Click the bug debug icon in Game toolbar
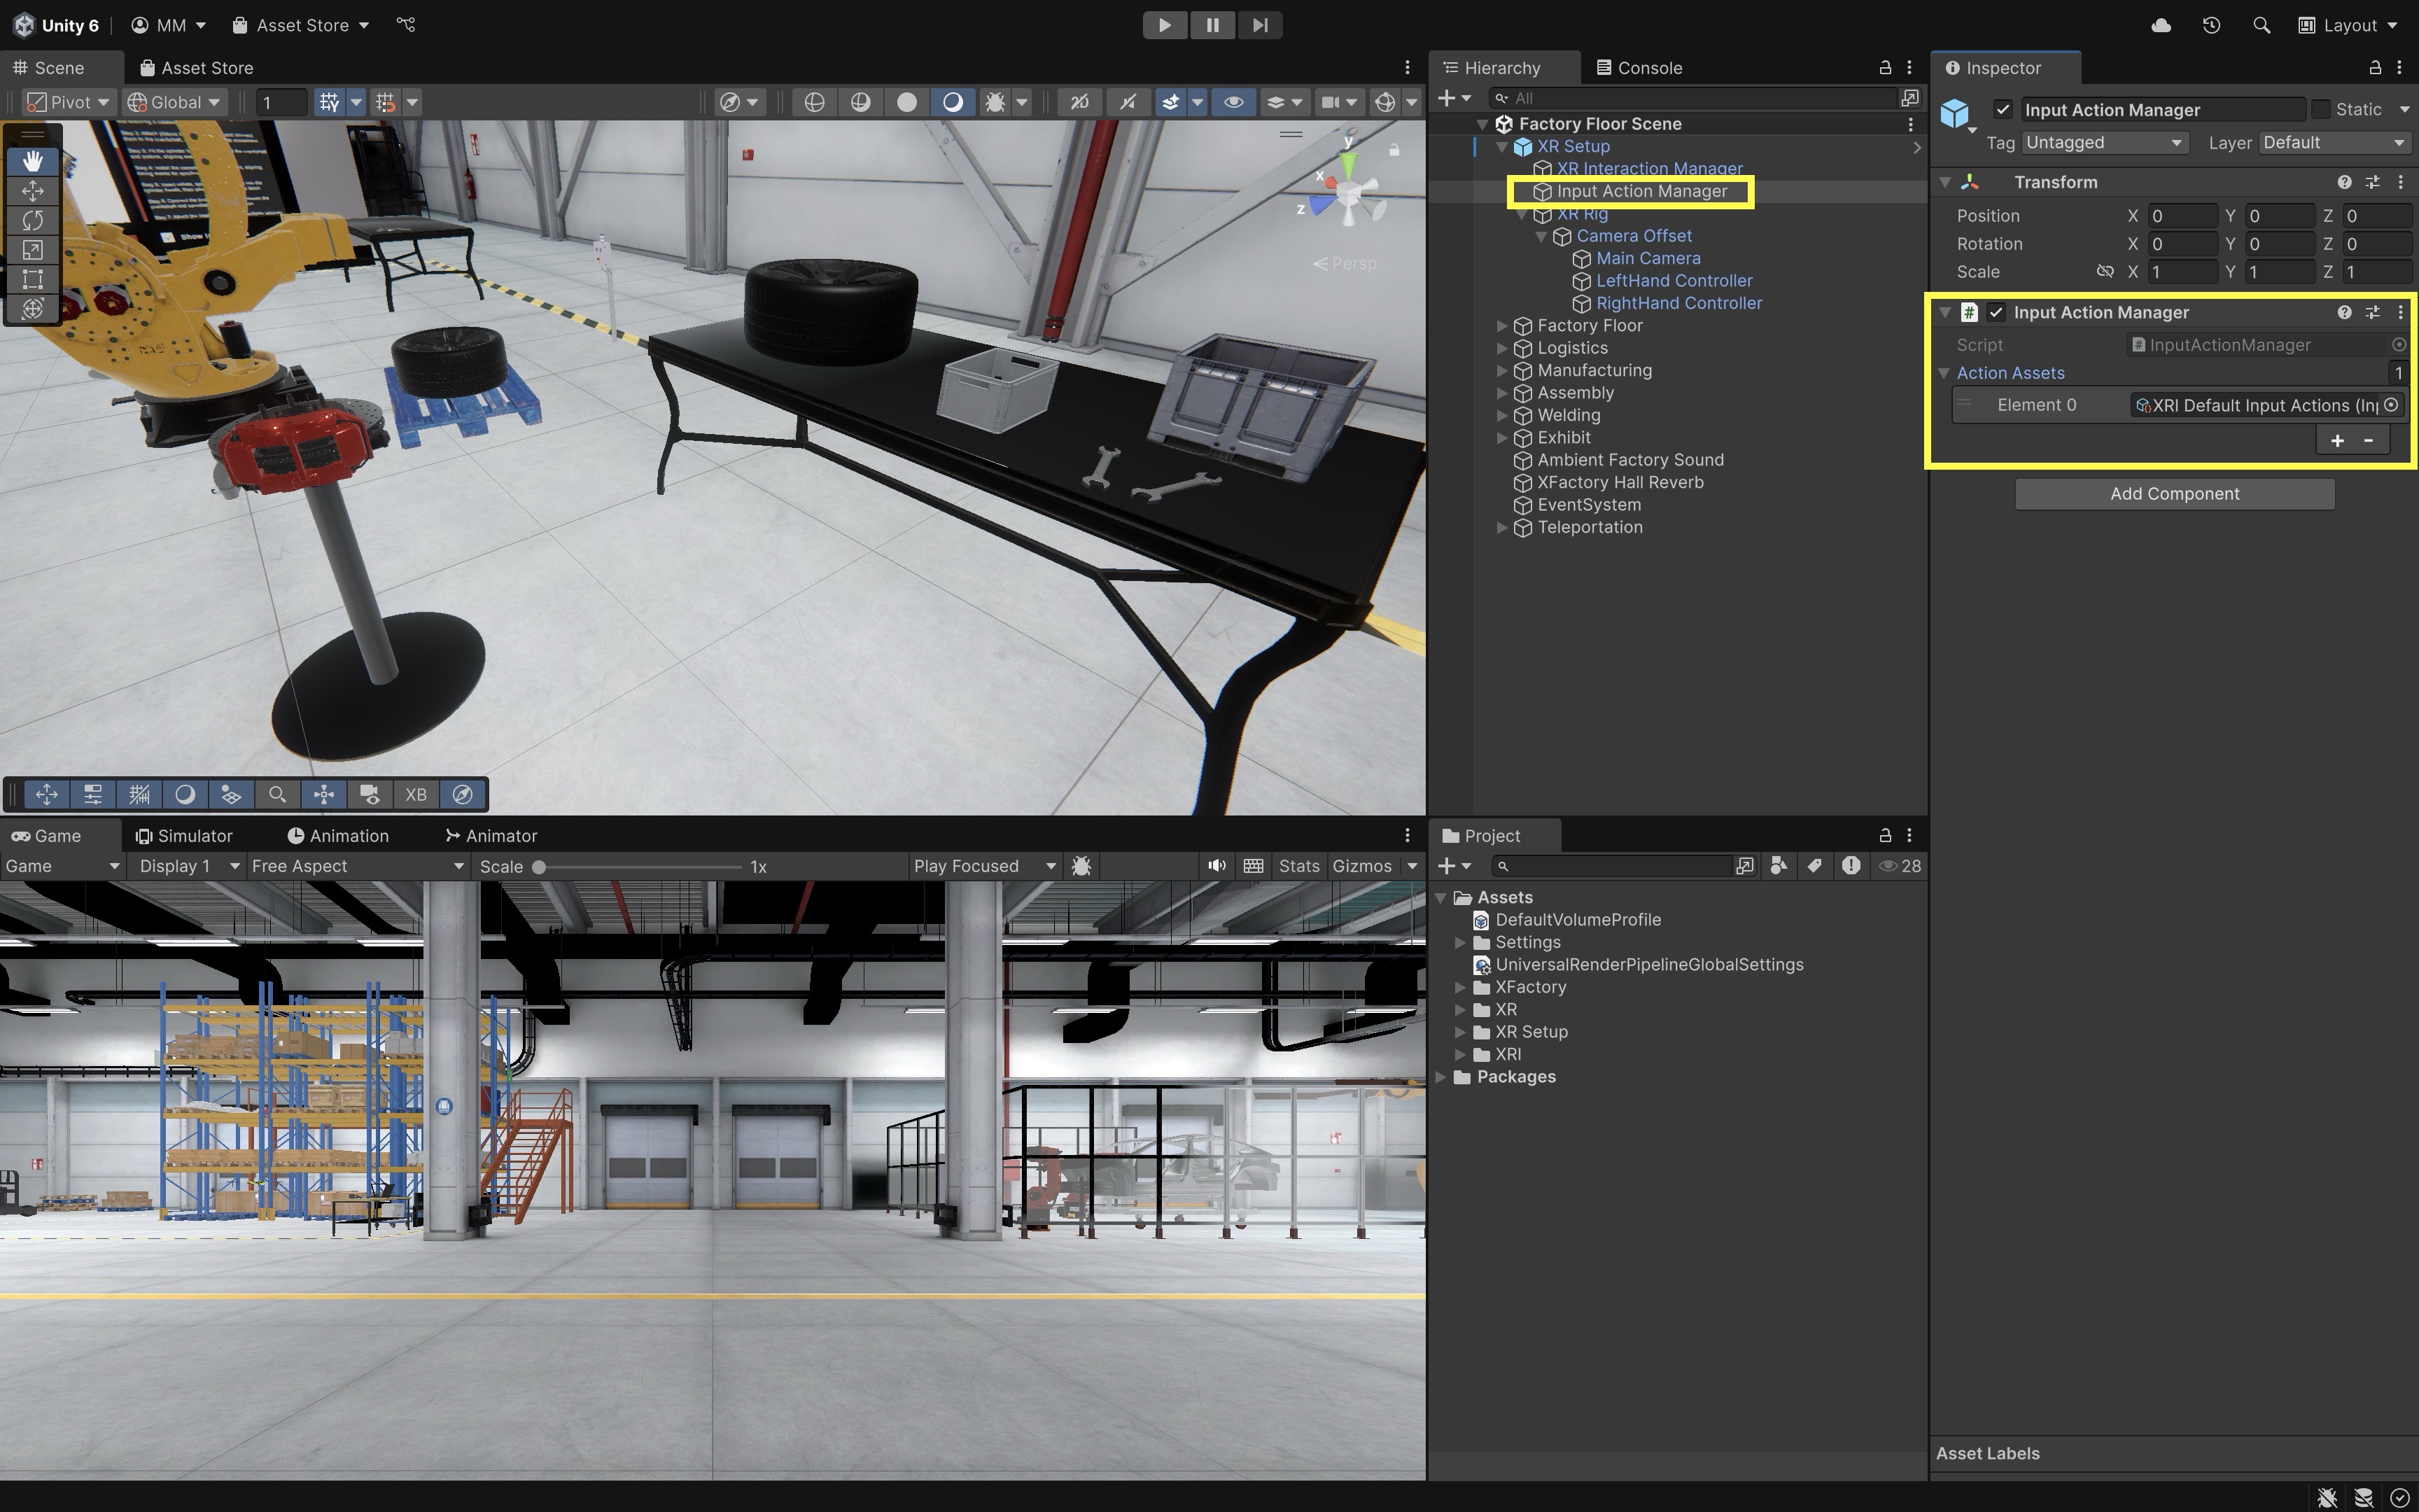The width and height of the screenshot is (2419, 1512). coord(1081,866)
